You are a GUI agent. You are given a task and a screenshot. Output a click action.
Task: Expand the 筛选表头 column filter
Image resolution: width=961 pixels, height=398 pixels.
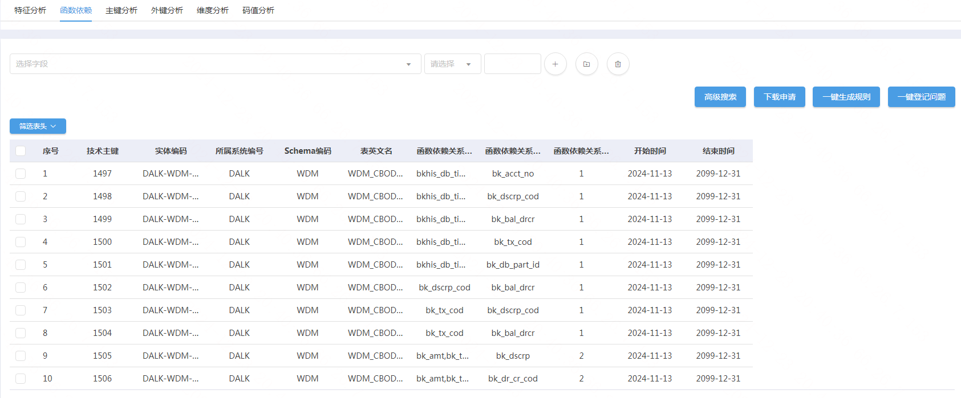click(38, 126)
